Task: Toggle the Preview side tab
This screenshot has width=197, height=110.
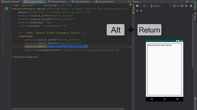Action: [195, 16]
